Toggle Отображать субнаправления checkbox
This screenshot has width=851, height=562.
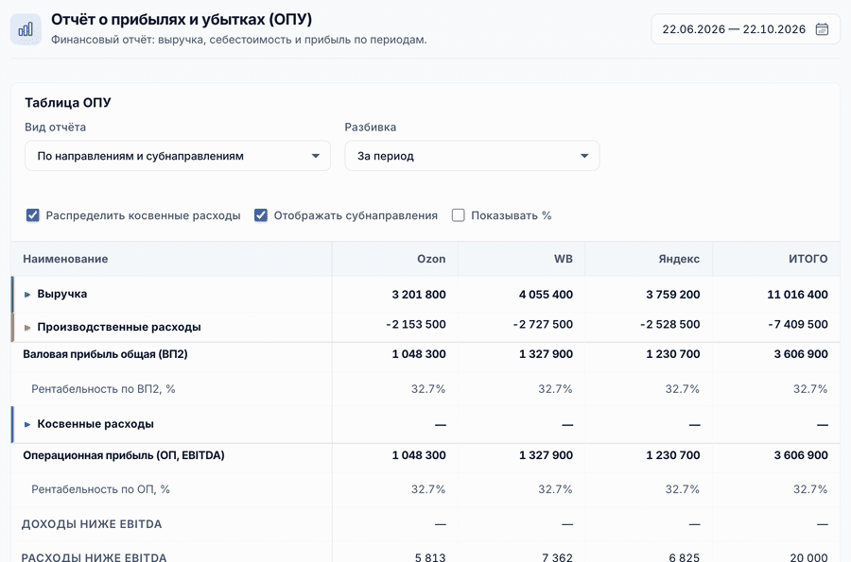(x=261, y=215)
